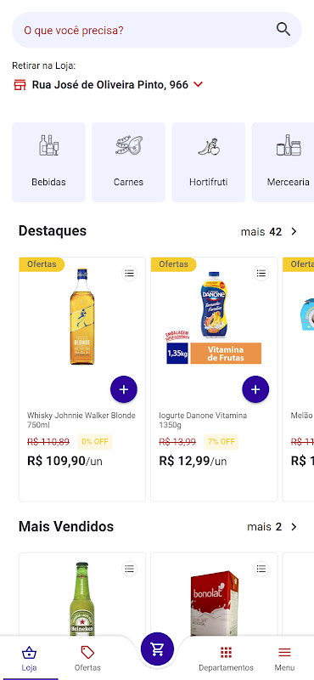Open list icon on Bonolat card
Image resolution: width=314 pixels, height=680 pixels.
coord(261,569)
